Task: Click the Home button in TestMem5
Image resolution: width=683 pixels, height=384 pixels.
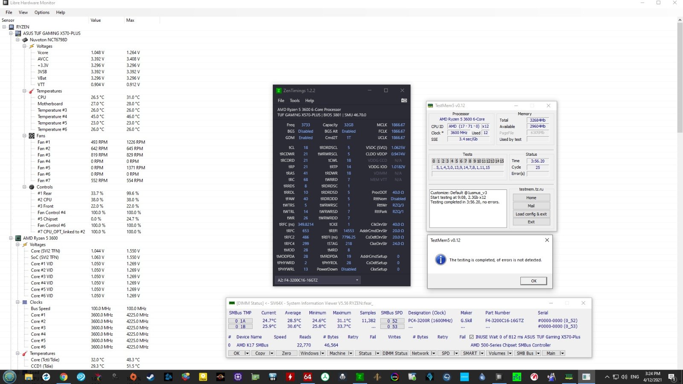Action: (531, 198)
